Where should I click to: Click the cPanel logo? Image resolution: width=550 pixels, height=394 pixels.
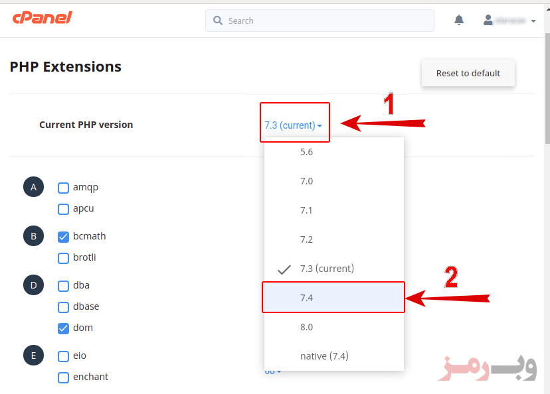(x=43, y=18)
